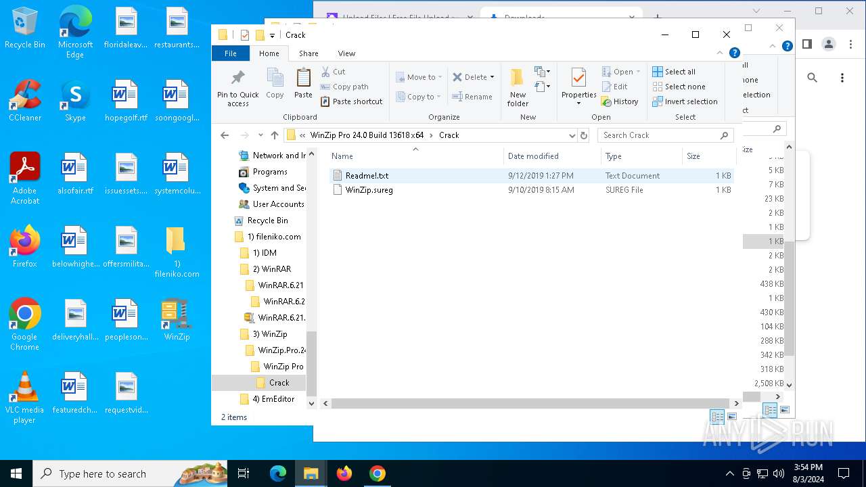Select 4) EmEditor folder in tree
The height and width of the screenshot is (487, 866).
click(273, 399)
